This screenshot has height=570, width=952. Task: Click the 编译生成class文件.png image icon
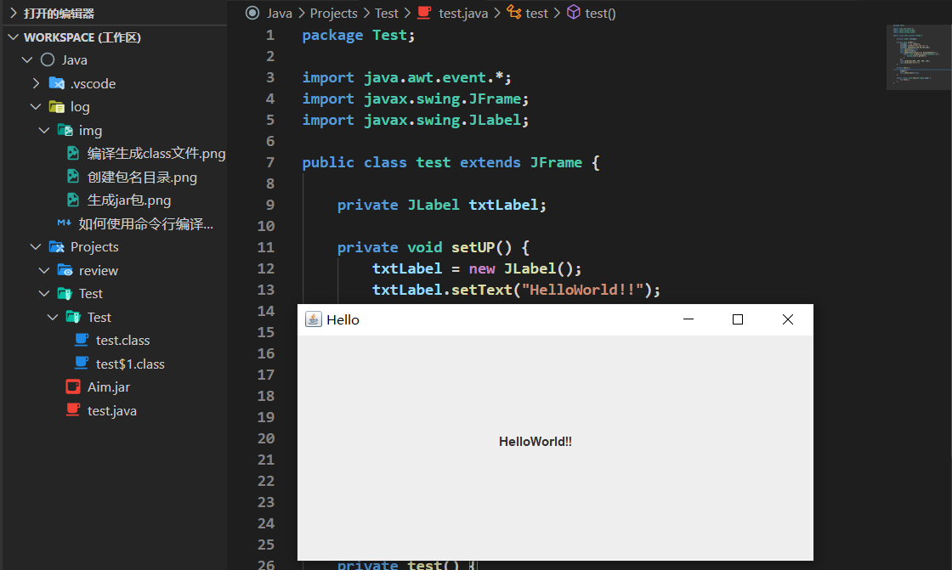coord(73,153)
